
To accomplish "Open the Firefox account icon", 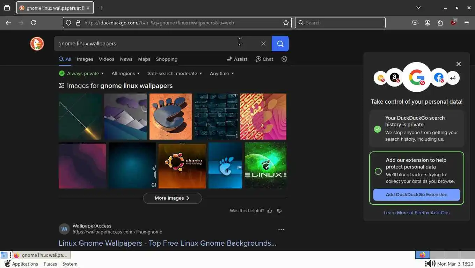I will point(427,23).
